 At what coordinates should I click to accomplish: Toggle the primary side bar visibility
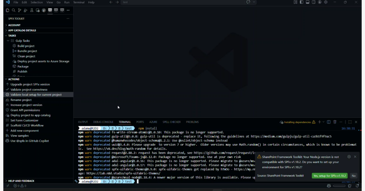coord(302,2)
